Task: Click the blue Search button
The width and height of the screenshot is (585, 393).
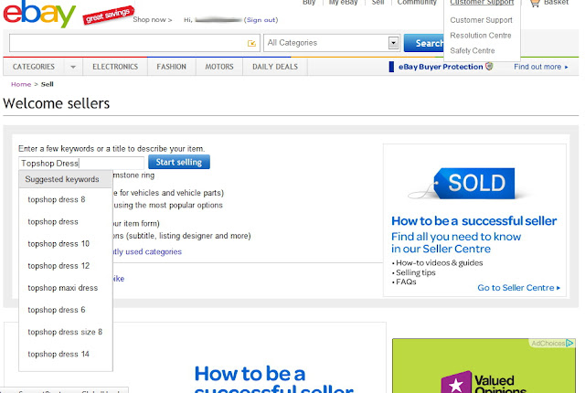Action: (x=424, y=43)
